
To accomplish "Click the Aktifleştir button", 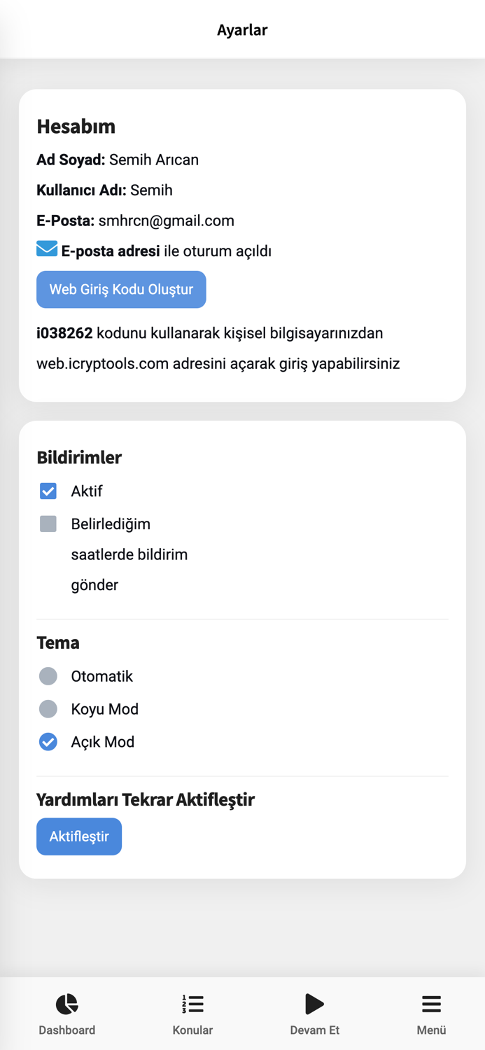I will [79, 836].
